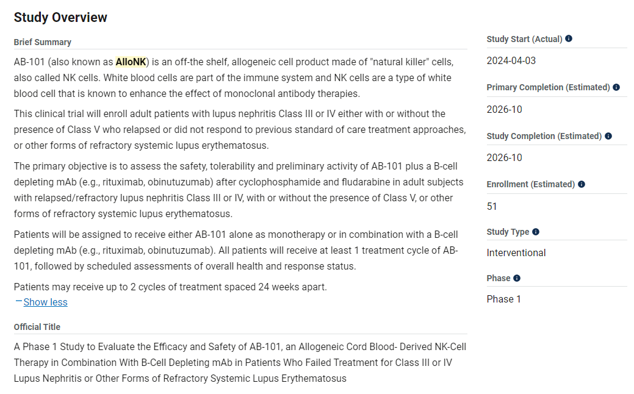This screenshot has width=634, height=394.
Task: Click the enrollment number 51
Action: click(x=492, y=206)
